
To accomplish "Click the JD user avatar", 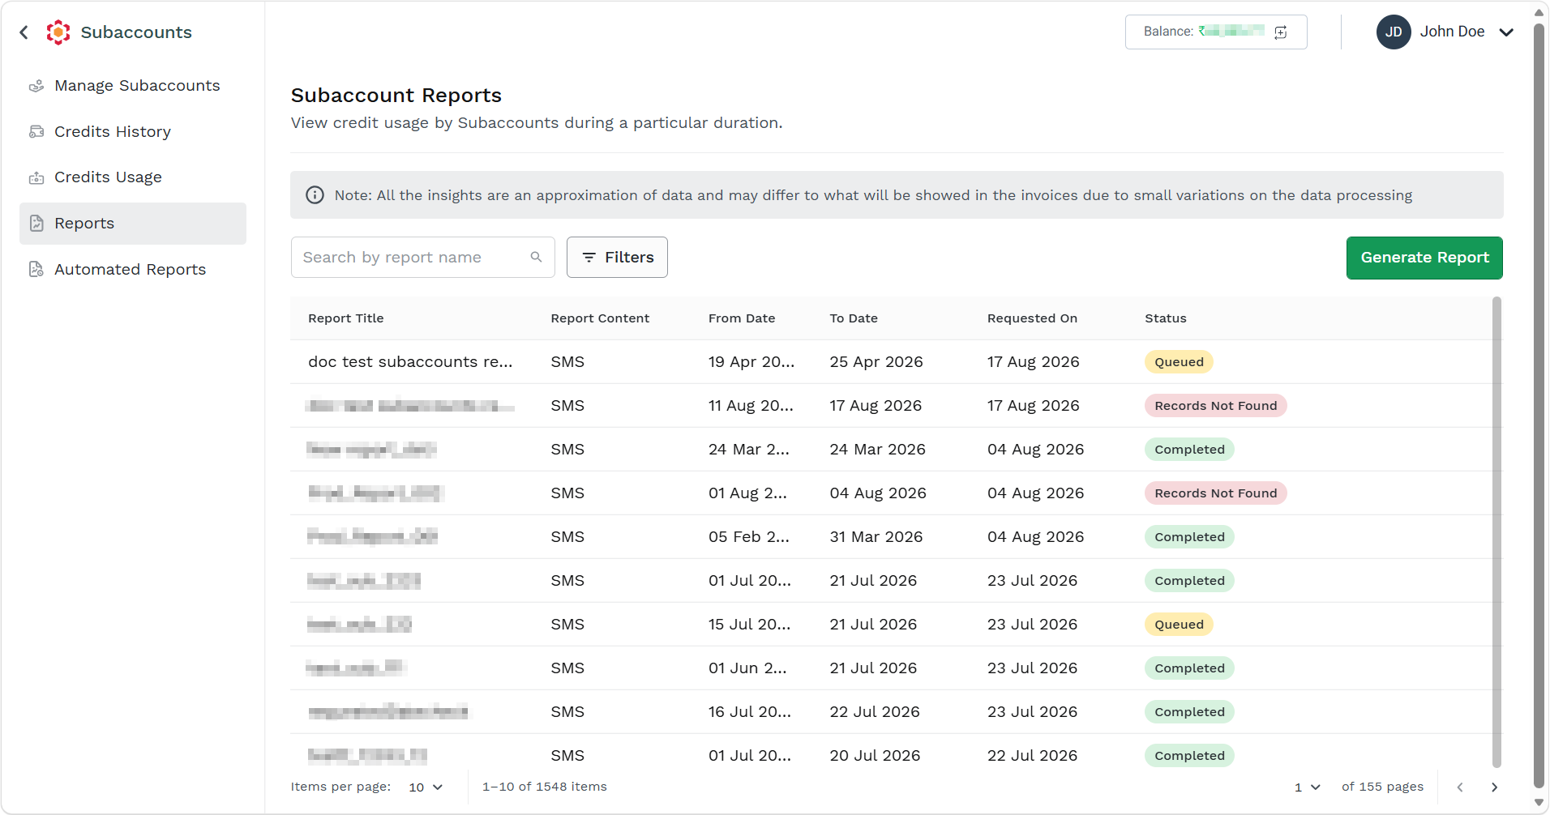I will coord(1394,32).
